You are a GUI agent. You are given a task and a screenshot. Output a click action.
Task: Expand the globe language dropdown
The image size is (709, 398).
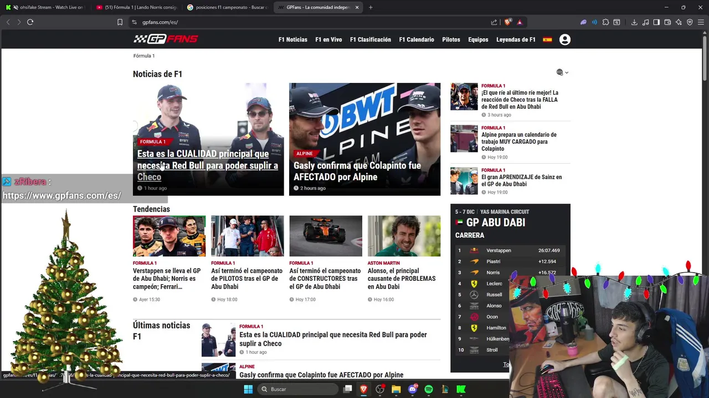coord(562,72)
